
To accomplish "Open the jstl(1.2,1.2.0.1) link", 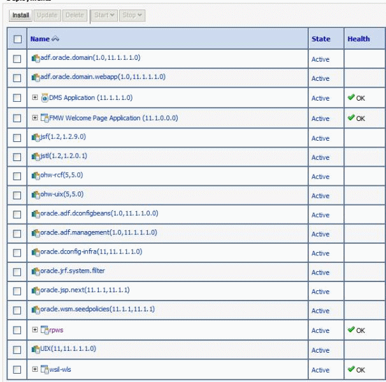I will click(64, 156).
